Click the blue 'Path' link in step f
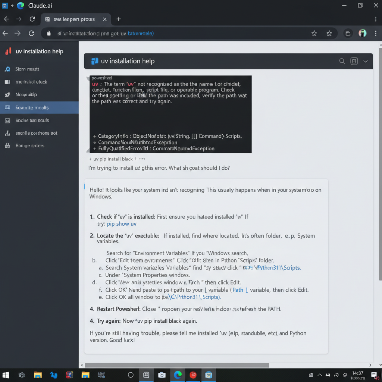This screenshot has width=382, height=382. coord(238,290)
